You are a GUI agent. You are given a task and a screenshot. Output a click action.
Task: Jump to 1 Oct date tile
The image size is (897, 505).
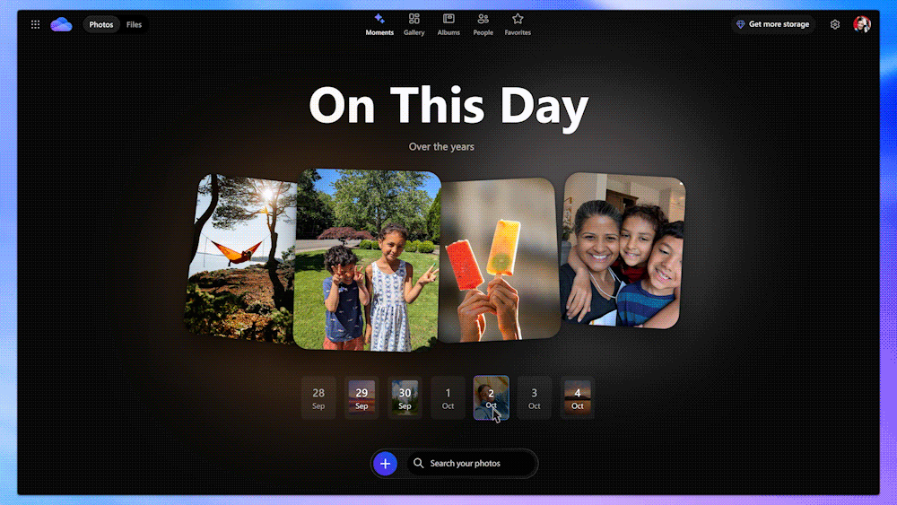[x=448, y=398]
